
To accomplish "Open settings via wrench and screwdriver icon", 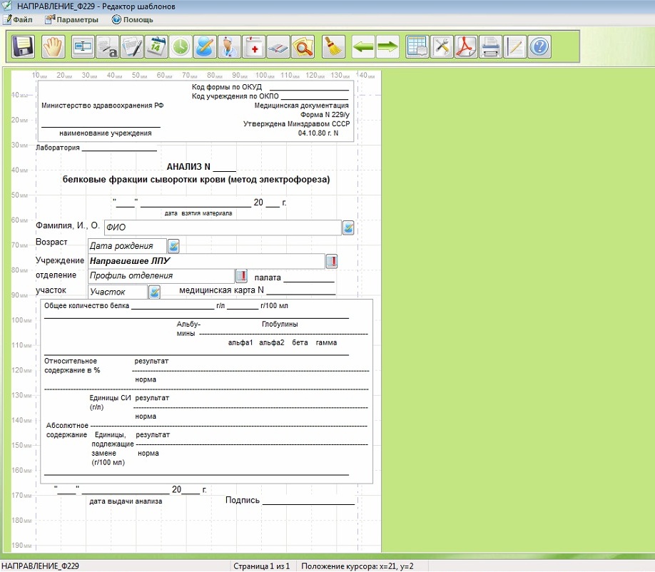I will click(442, 47).
